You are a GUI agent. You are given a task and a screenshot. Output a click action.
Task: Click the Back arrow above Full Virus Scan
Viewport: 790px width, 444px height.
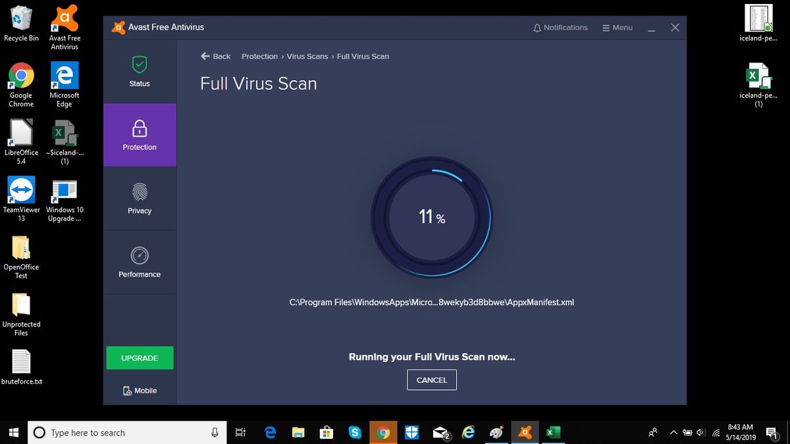coord(205,56)
